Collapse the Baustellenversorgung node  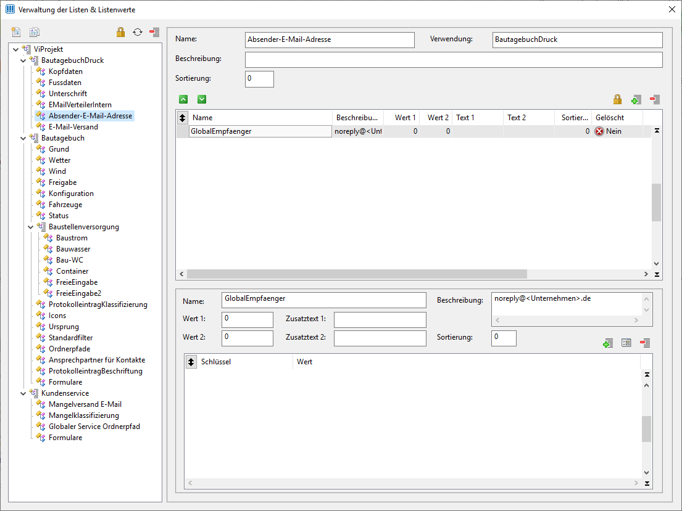pyautogui.click(x=31, y=227)
